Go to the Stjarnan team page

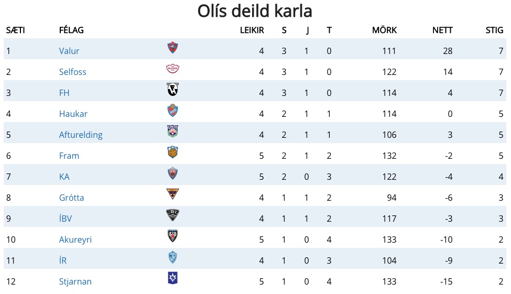click(x=75, y=281)
